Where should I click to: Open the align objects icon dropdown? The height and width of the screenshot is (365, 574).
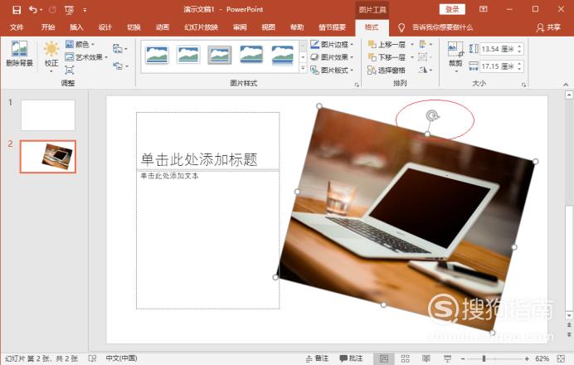426,44
